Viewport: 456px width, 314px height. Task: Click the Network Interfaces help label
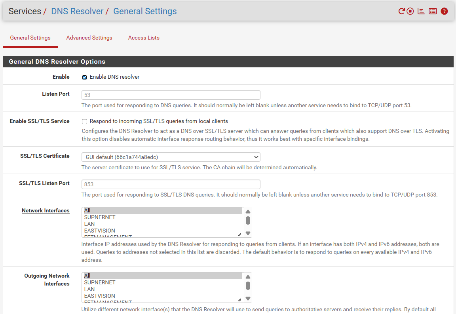click(46, 211)
